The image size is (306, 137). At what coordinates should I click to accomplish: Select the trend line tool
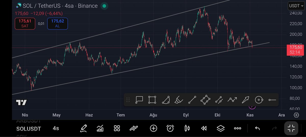click(x=192, y=100)
